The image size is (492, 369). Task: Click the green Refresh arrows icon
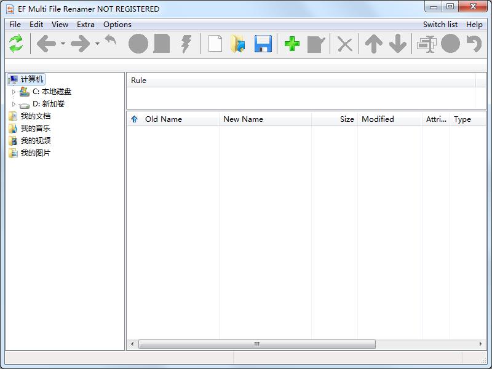pos(16,44)
